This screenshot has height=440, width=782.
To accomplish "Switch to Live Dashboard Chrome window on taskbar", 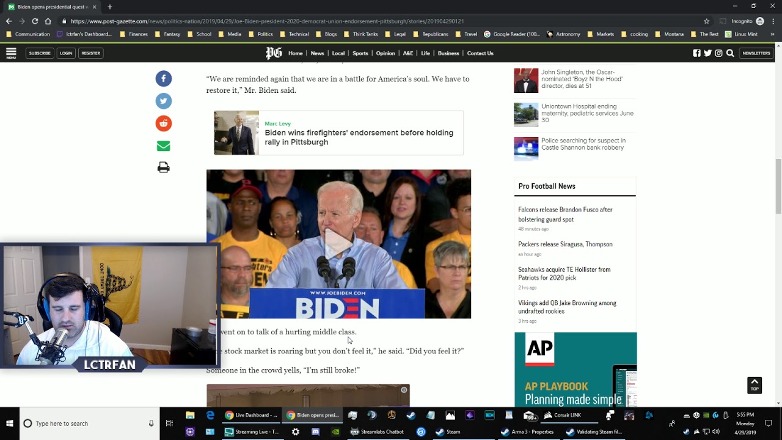I will coord(250,415).
